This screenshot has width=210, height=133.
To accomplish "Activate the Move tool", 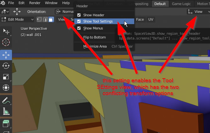I will [6, 55].
